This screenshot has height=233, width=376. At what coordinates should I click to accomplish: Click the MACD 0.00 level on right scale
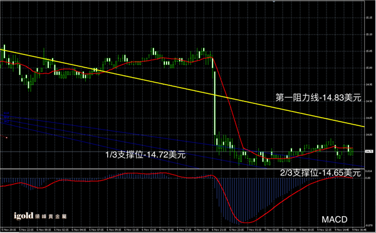[x=368, y=178]
